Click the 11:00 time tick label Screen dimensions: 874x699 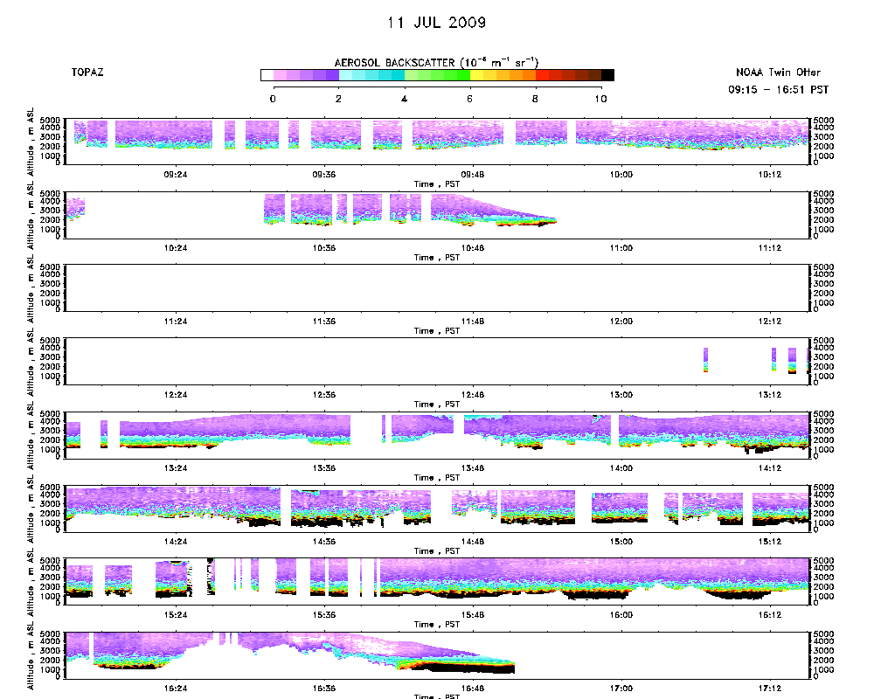(621, 248)
